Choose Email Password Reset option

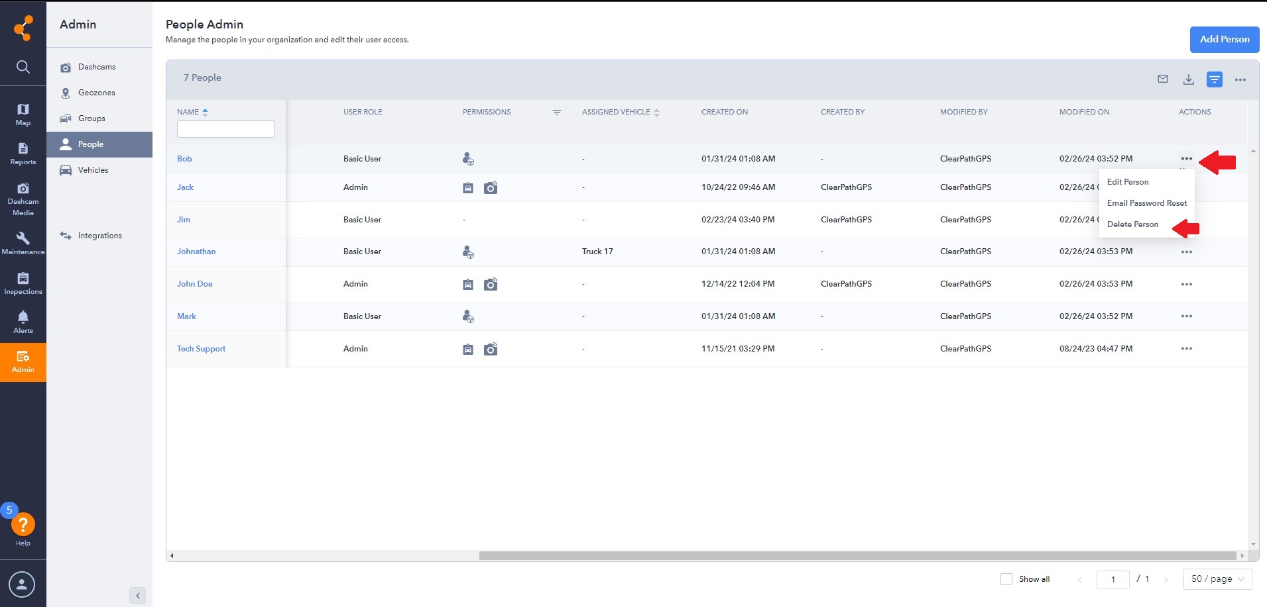(1147, 203)
